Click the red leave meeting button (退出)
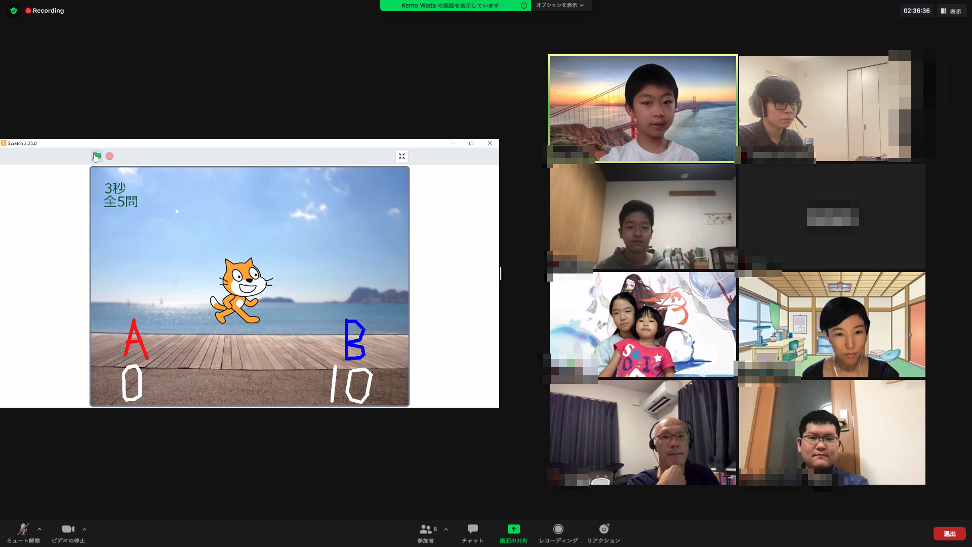Screen dimensions: 972x547 coord(949,534)
